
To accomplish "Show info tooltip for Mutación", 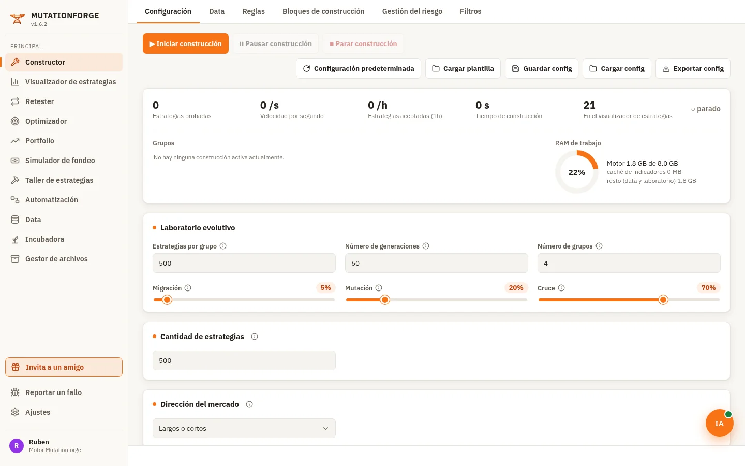I will coord(379,288).
